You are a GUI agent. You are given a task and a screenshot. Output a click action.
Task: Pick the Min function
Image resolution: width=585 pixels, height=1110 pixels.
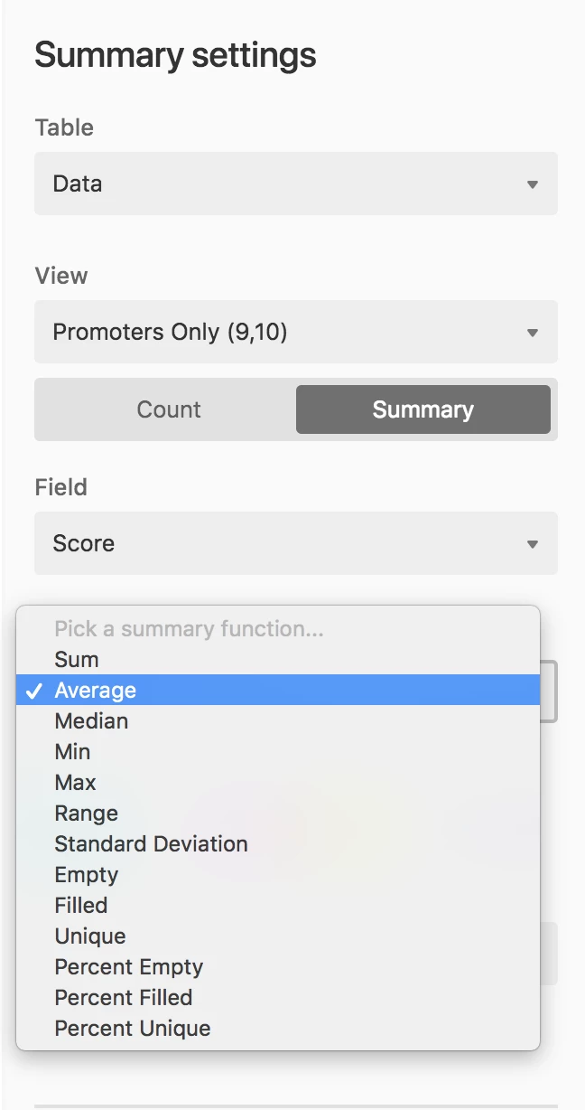[x=72, y=751]
